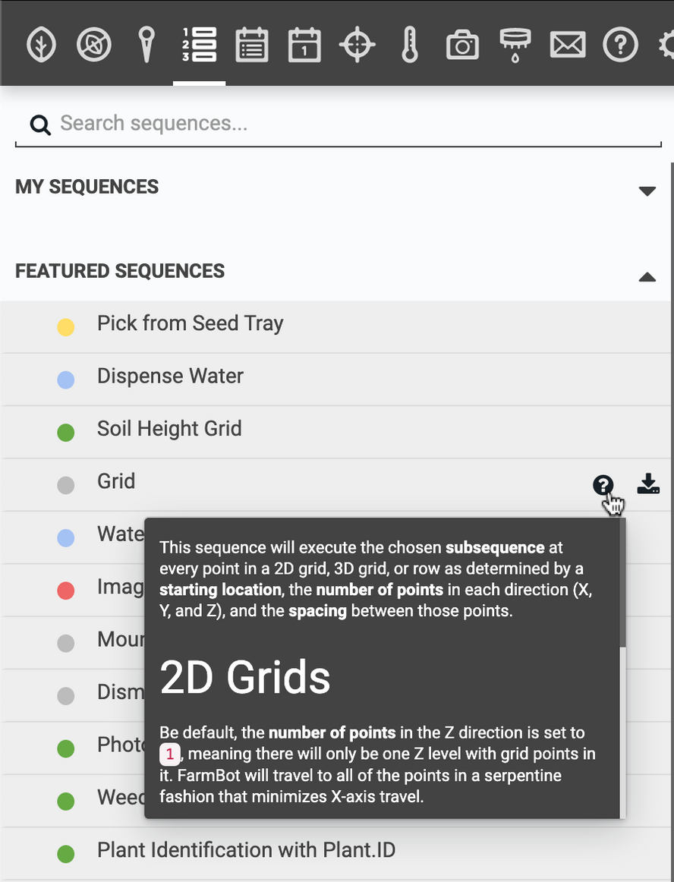Select the Soil Height Grid sequence
The image size is (674, 882).
169,429
